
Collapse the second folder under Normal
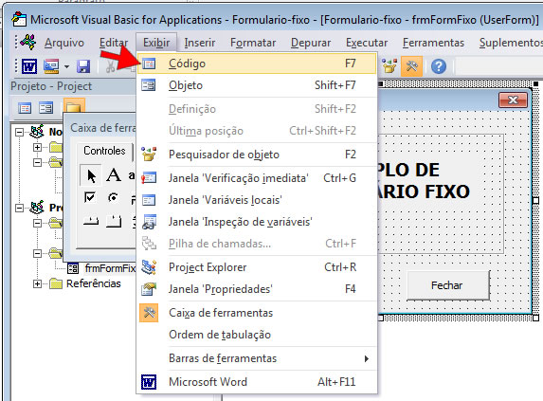pyautogui.click(x=37, y=162)
